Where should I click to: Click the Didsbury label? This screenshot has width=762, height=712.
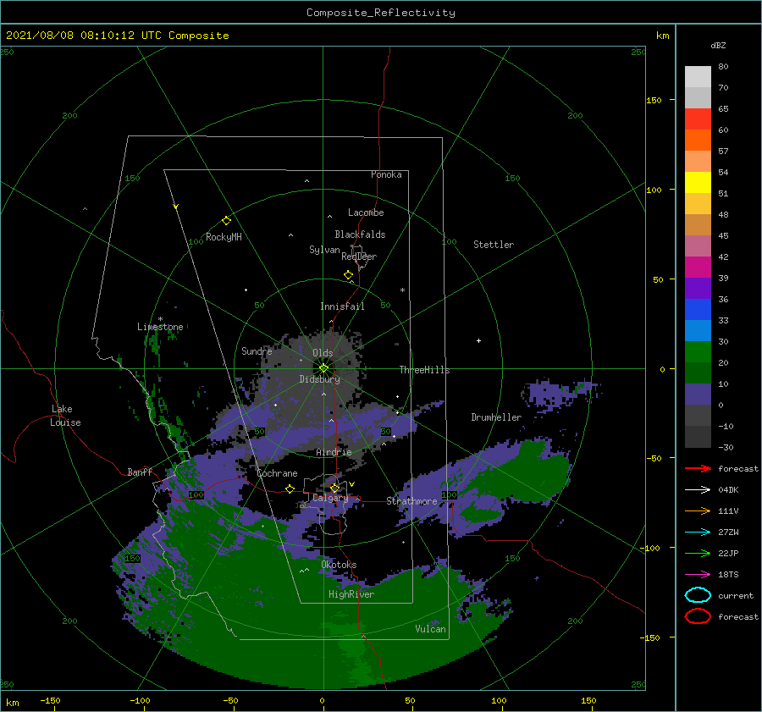click(x=319, y=379)
